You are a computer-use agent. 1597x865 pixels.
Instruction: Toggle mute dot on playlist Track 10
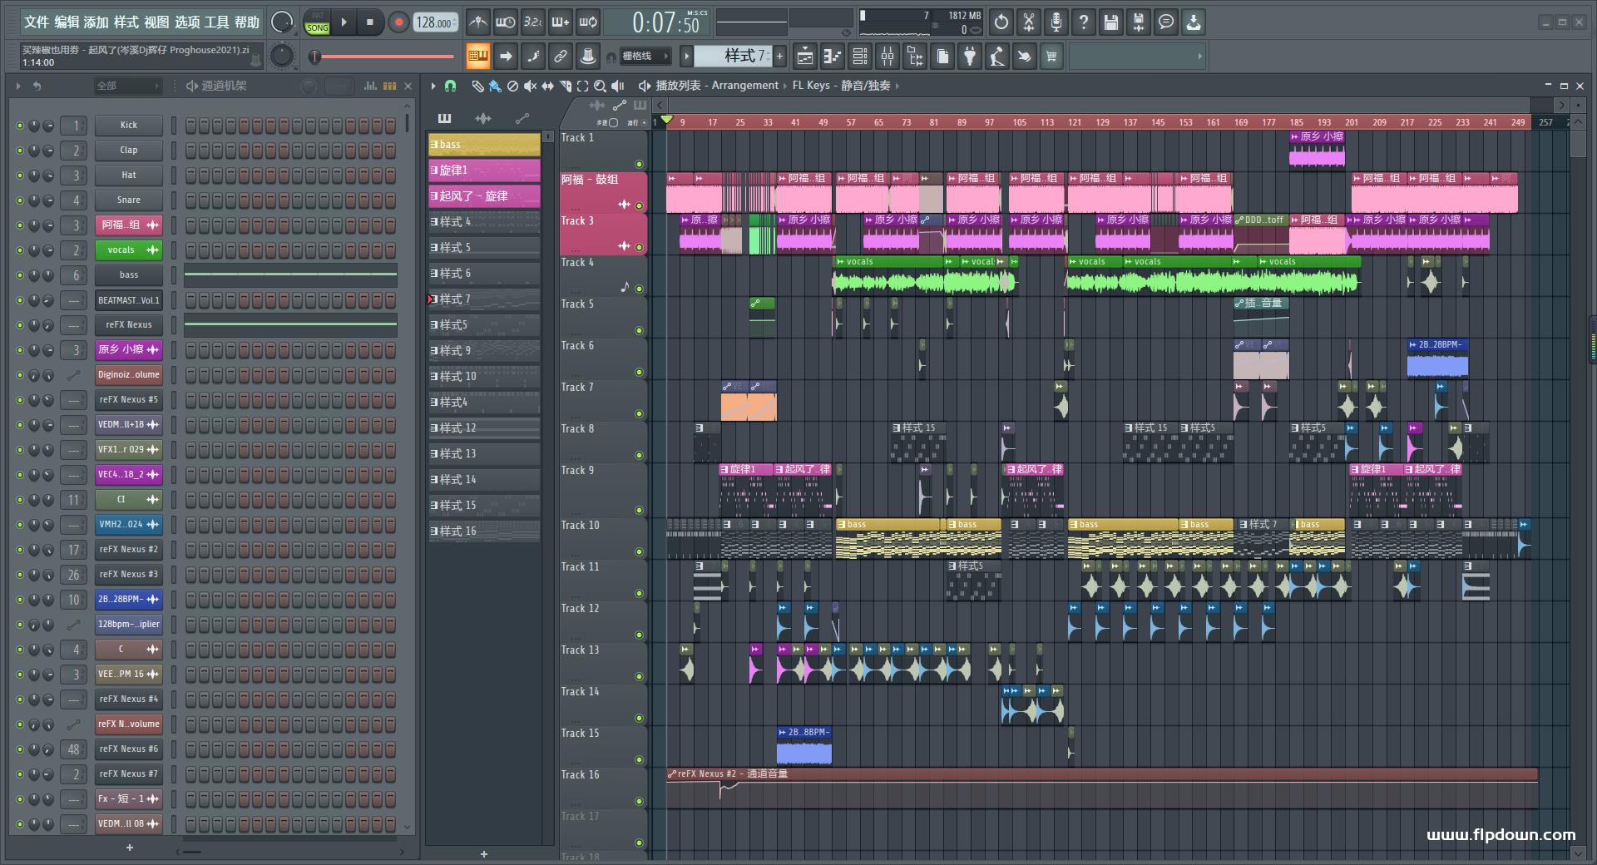tap(640, 551)
